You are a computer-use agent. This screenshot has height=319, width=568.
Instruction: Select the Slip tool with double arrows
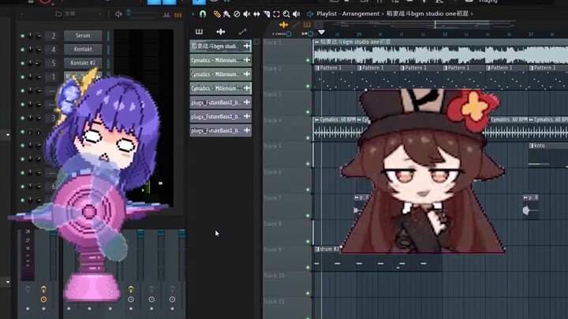tap(256, 14)
